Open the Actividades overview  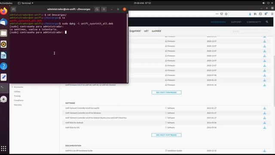[6, 3]
